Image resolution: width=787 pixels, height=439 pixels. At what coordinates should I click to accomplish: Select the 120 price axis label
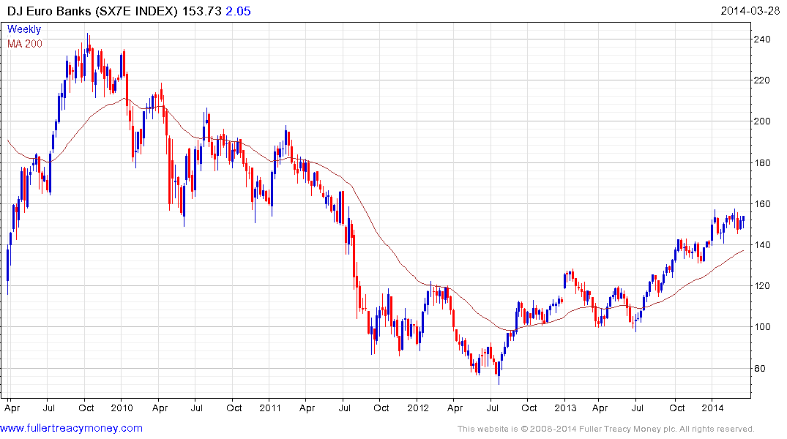762,286
